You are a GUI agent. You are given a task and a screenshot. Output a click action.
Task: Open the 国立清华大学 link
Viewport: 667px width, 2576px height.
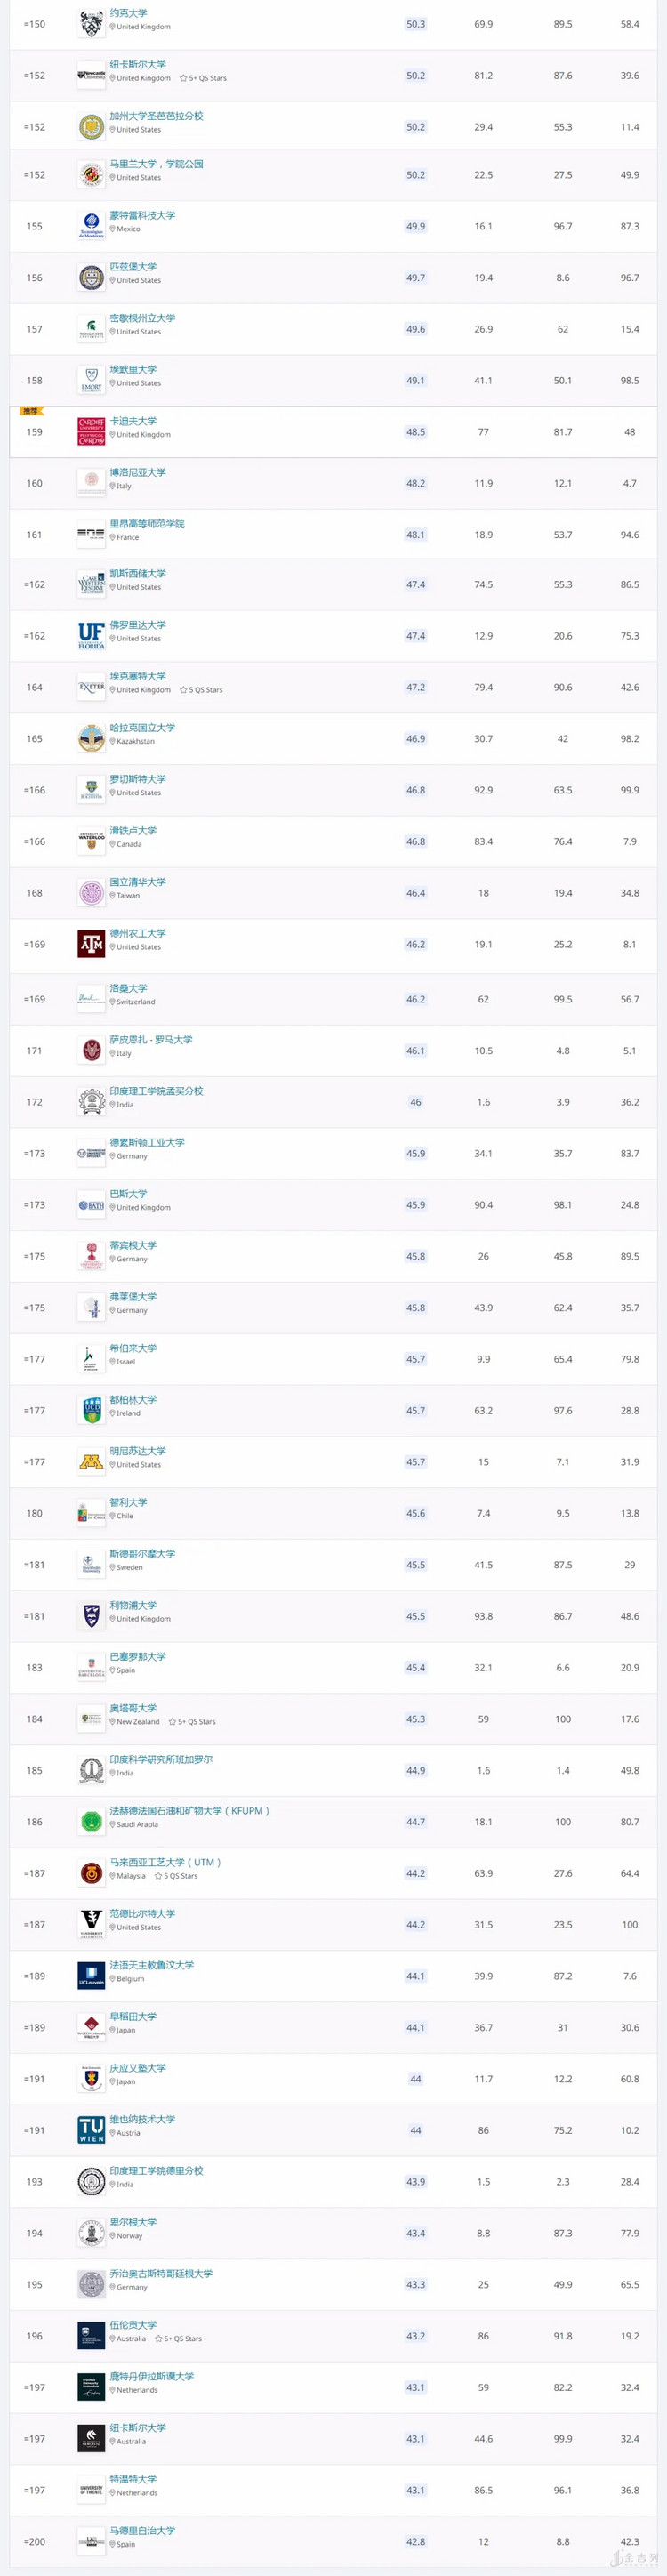(x=138, y=882)
